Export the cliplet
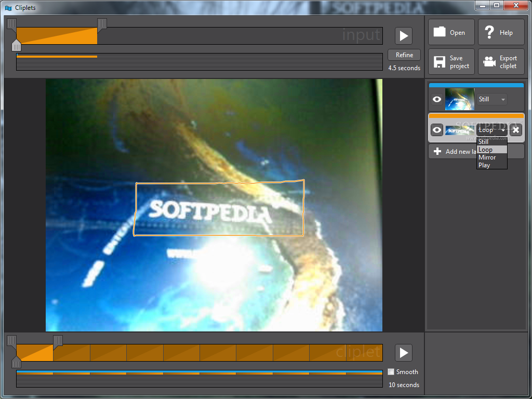This screenshot has width=532, height=399. (501, 62)
